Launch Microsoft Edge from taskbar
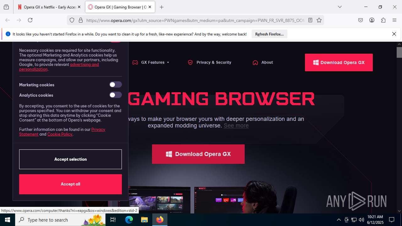402x226 pixels. pyautogui.click(x=129, y=220)
